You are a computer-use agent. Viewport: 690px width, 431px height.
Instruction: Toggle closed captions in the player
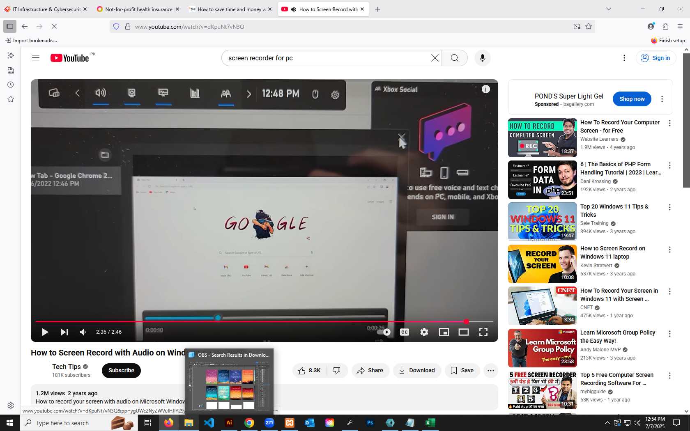[x=405, y=332]
